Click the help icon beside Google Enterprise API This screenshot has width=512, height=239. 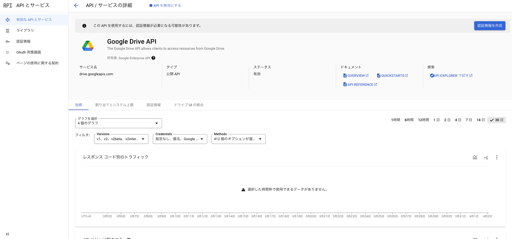point(153,58)
